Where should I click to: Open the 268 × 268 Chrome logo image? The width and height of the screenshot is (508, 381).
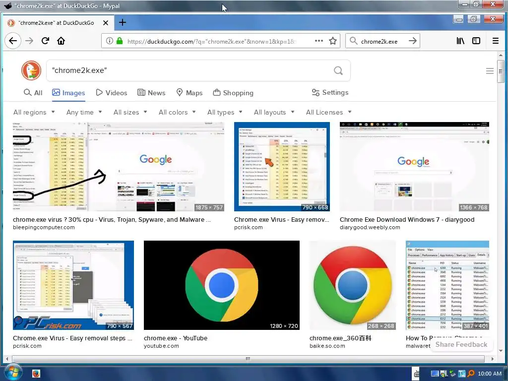pyautogui.click(x=353, y=285)
